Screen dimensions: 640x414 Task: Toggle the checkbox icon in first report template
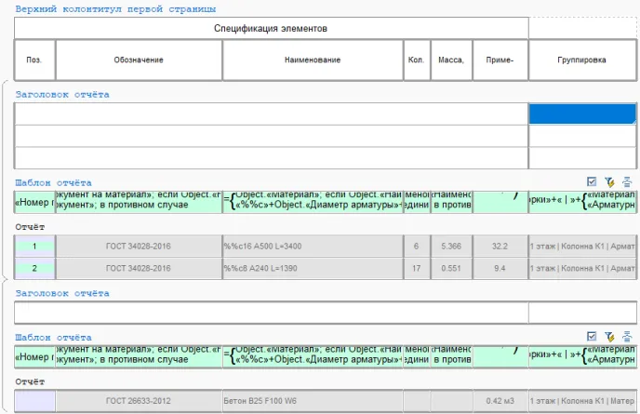tap(592, 182)
